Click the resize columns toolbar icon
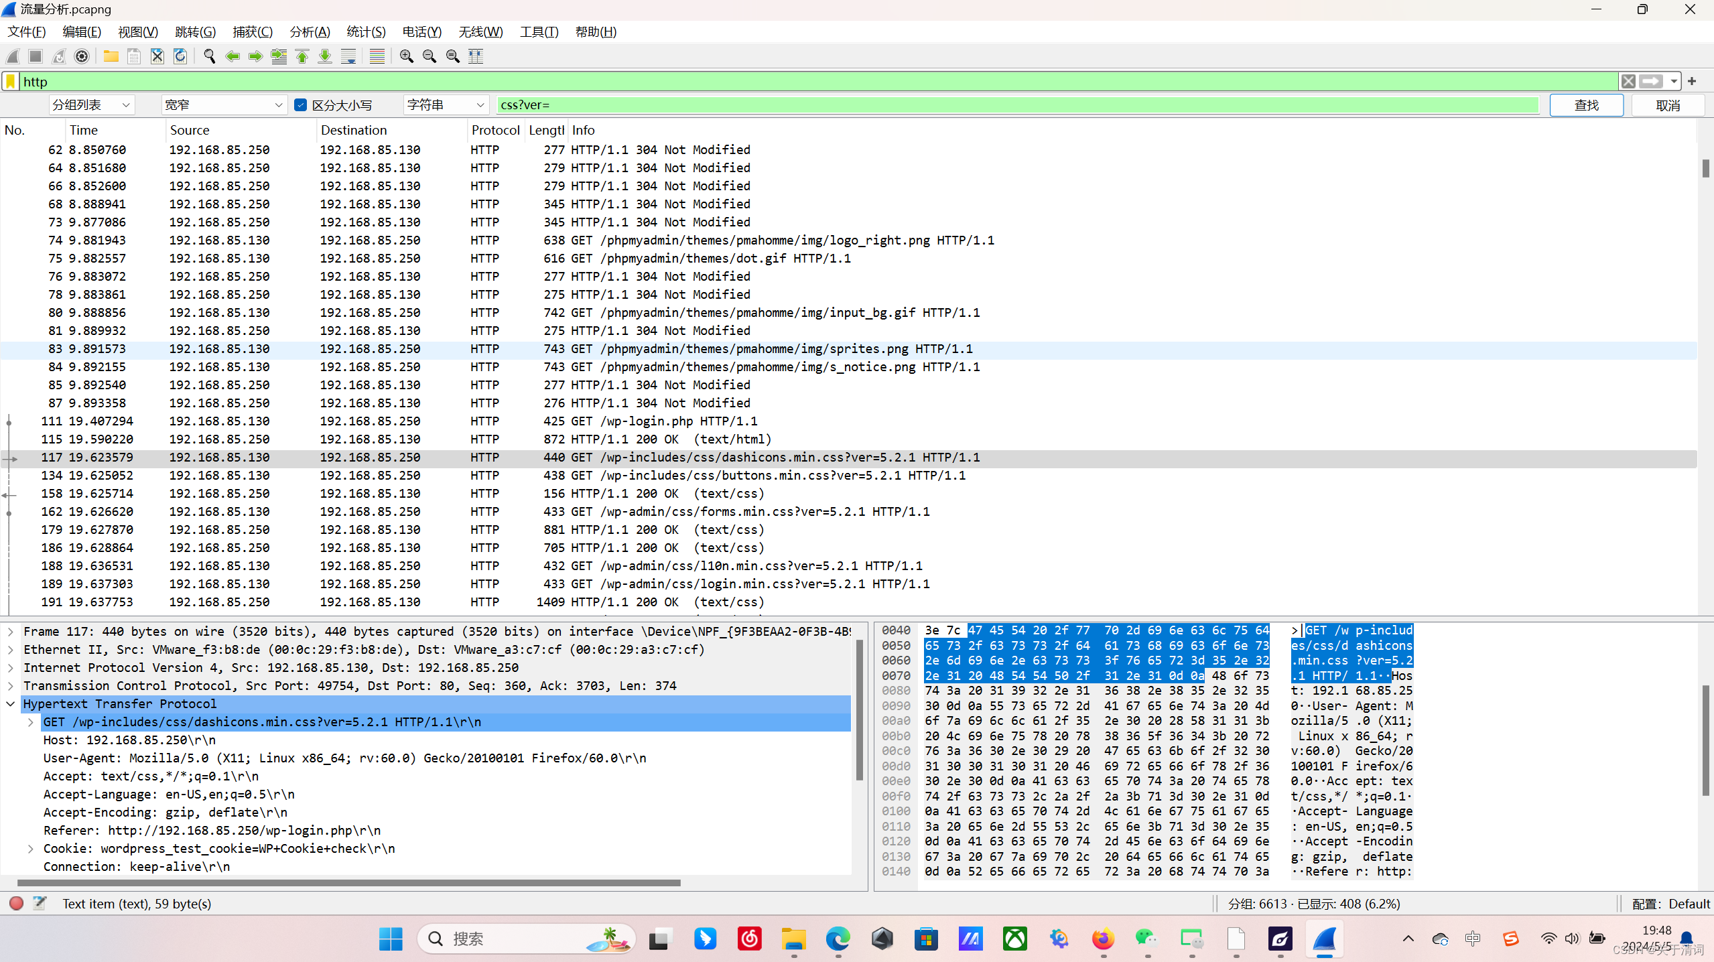The width and height of the screenshot is (1714, 962). [x=476, y=56]
